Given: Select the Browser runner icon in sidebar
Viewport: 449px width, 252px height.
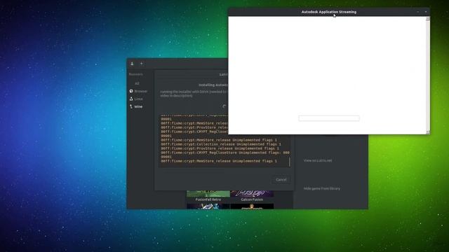Looking at the screenshot, I should [131, 91].
